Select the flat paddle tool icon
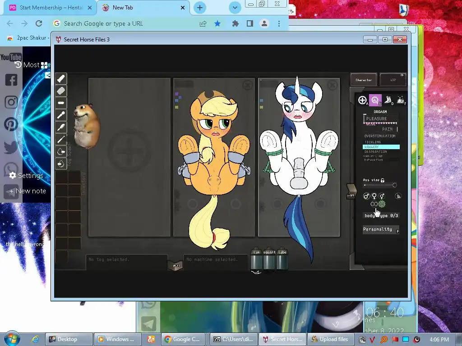The image size is (462, 346). click(61, 91)
